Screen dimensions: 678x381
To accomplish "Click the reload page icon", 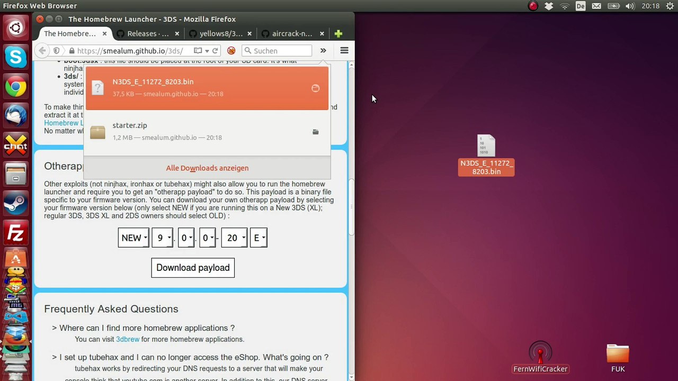I will pos(215,51).
